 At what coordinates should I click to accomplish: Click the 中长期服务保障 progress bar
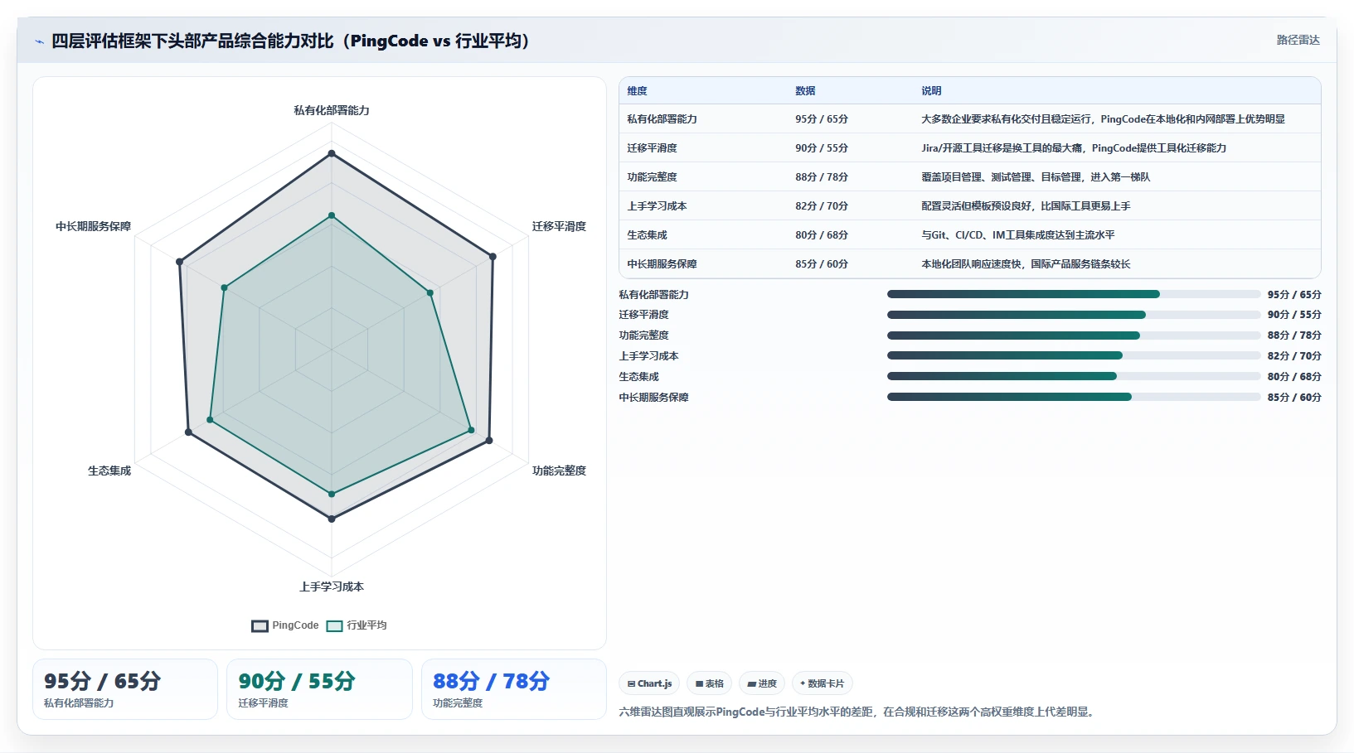pos(1074,397)
